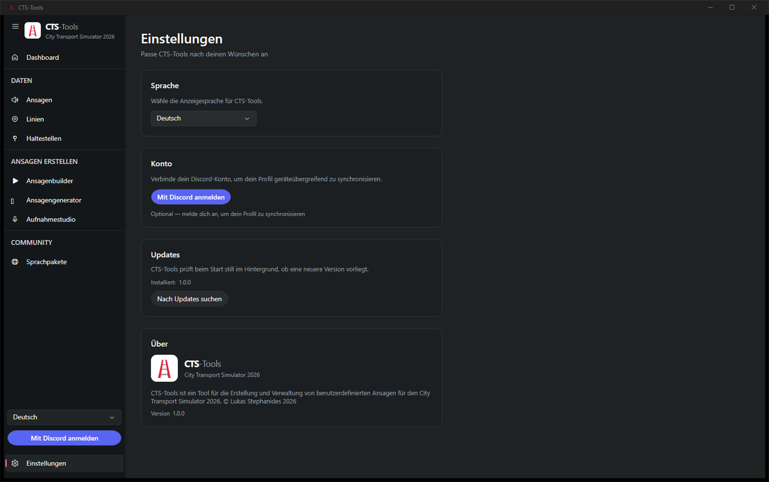769x482 pixels.
Task: Click the Dashboard home icon
Action: point(15,57)
